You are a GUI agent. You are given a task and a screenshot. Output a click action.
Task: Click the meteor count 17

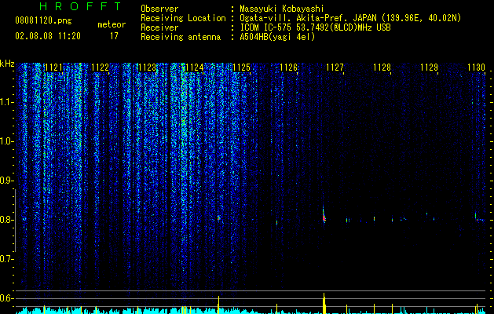[x=114, y=36]
